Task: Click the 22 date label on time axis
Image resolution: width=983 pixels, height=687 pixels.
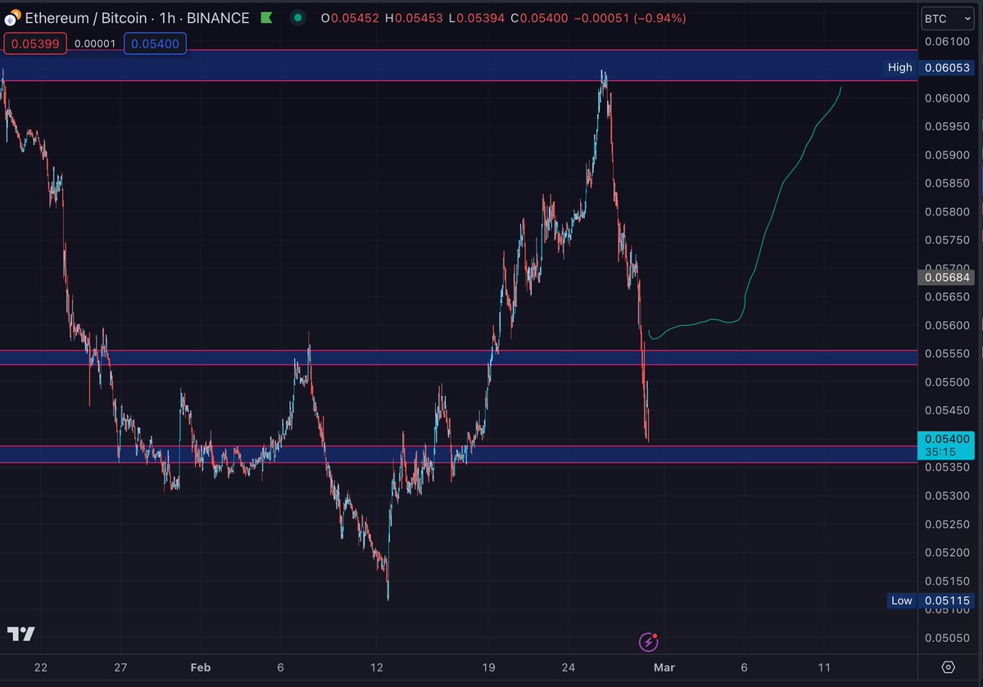Action: coord(41,667)
